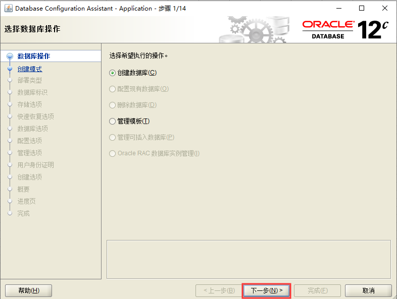Select 数据库操作 in the step list

point(33,56)
